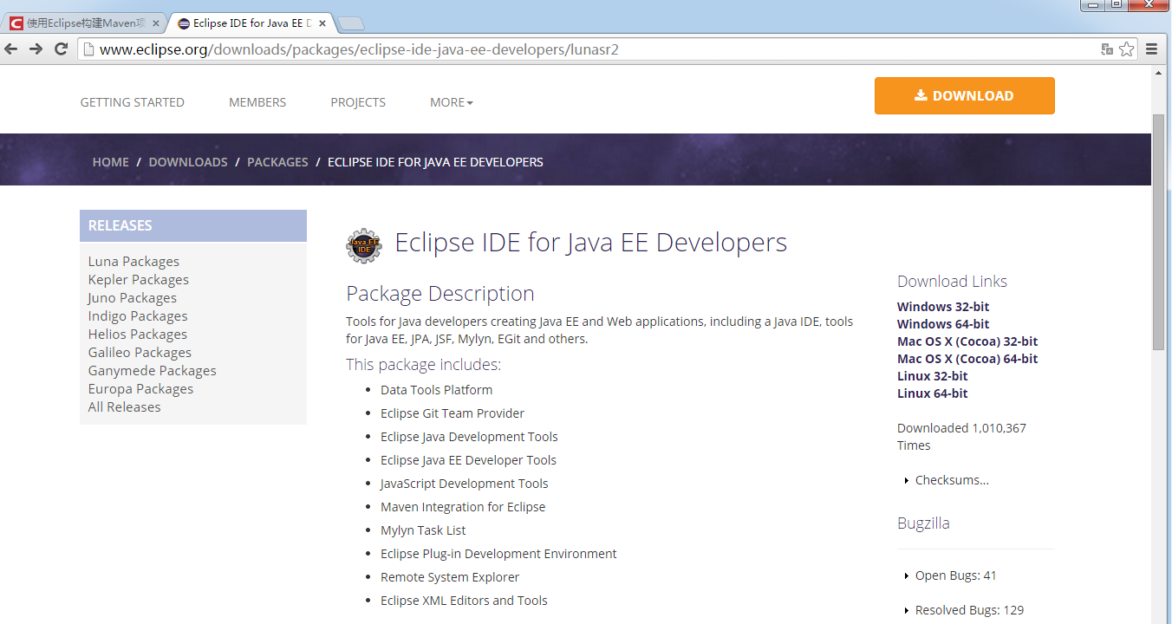1172x624 pixels.
Task: Download the Mac OS X (Cocoa) 32-bit package
Action: pyautogui.click(x=967, y=341)
